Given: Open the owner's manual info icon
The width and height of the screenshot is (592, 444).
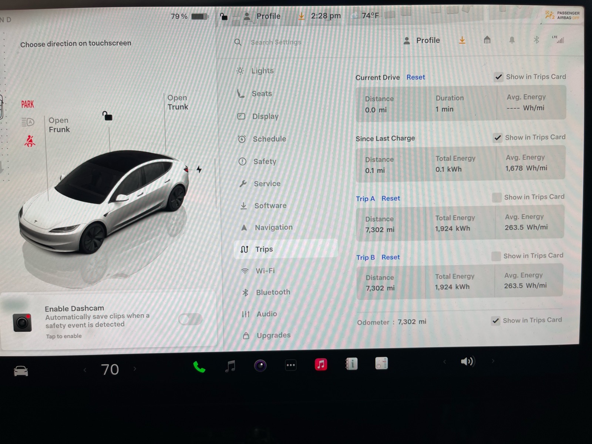Looking at the screenshot, I should pyautogui.click(x=351, y=364).
